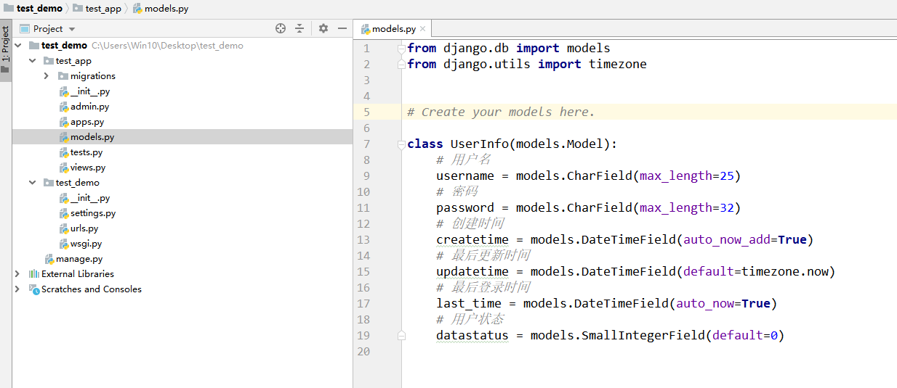Click SmallIntegerField on line 19

coord(643,335)
